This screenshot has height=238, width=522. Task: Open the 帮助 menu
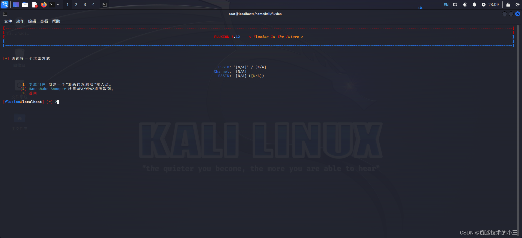tap(56, 21)
